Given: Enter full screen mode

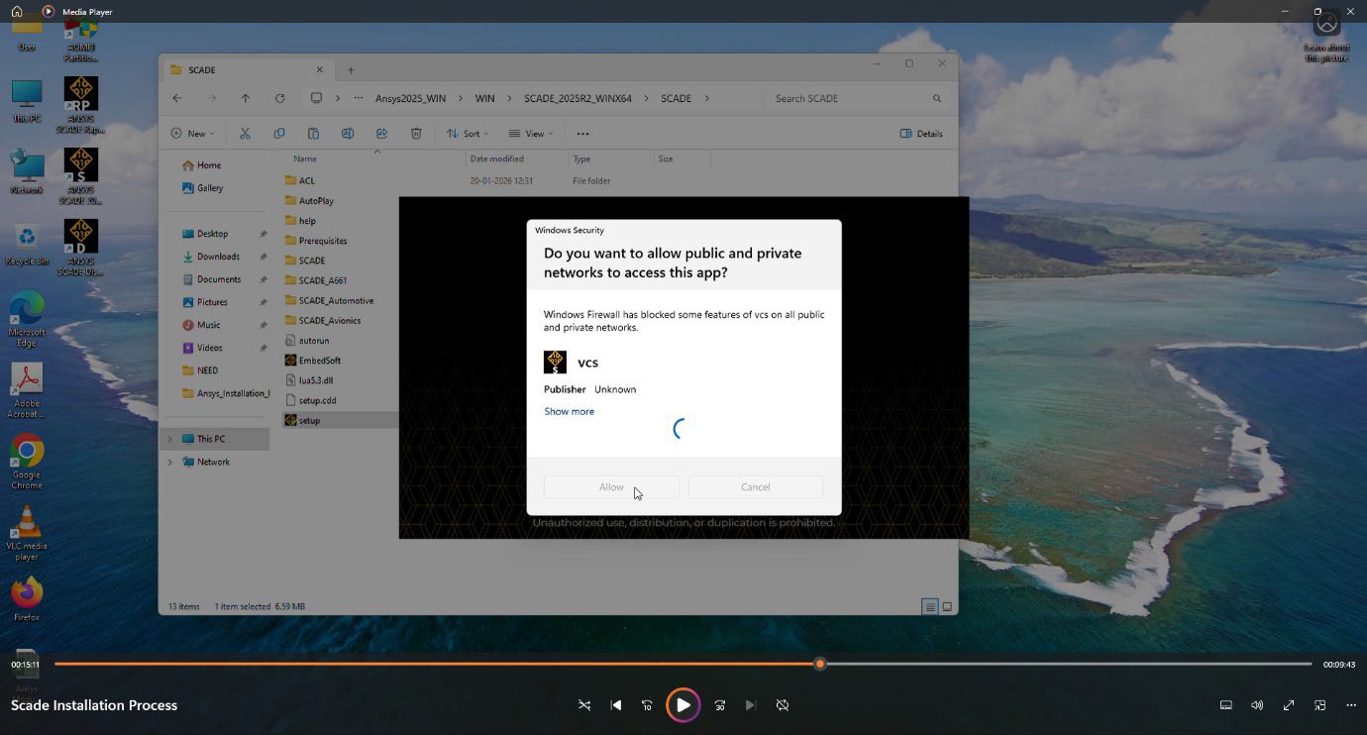Looking at the screenshot, I should pyautogui.click(x=1289, y=705).
